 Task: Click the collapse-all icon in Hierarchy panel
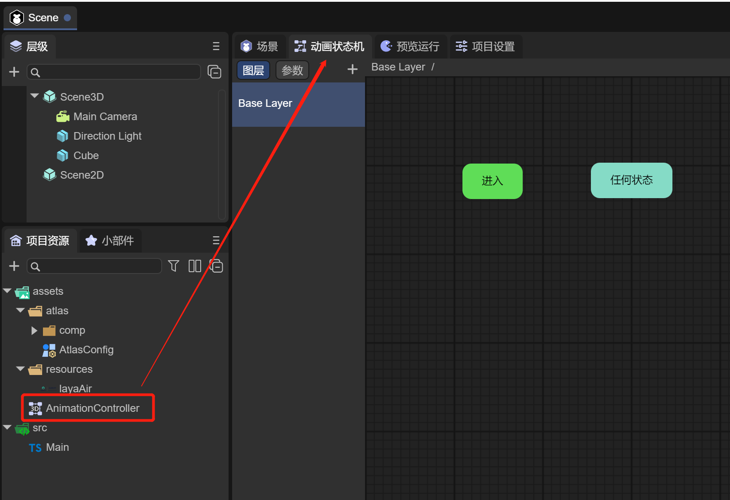tap(214, 72)
